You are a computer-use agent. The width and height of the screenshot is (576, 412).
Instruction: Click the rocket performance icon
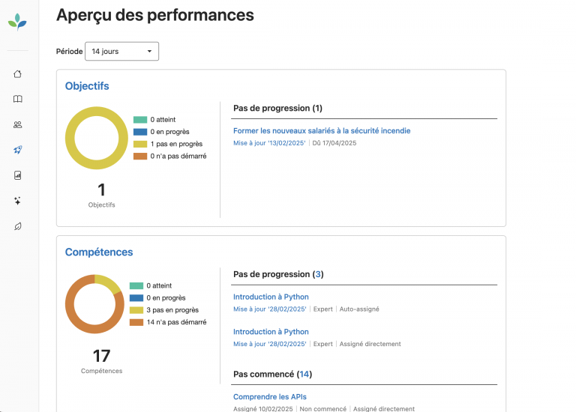tap(18, 150)
